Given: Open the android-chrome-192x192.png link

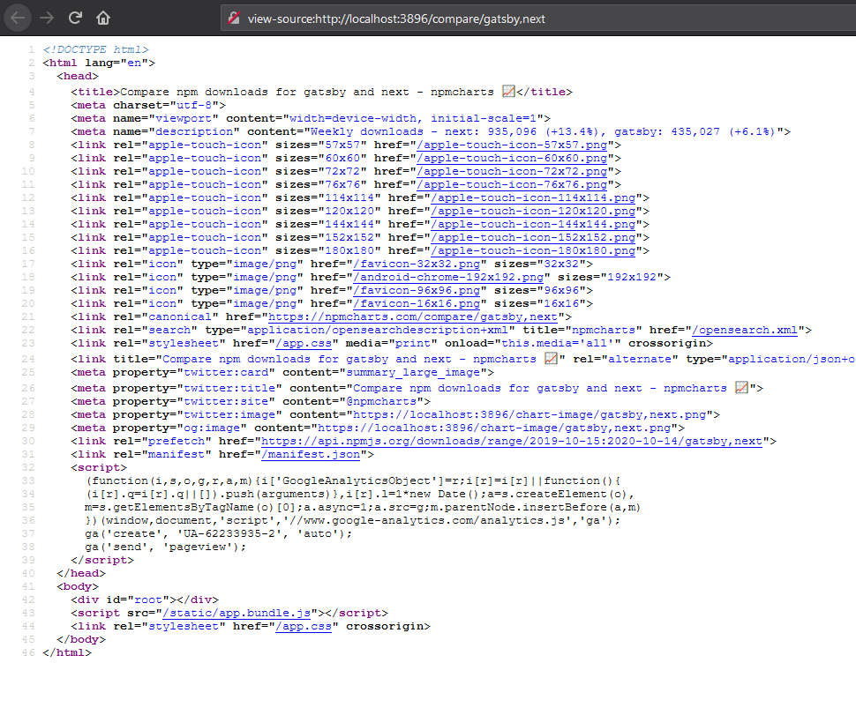Looking at the screenshot, I should click(x=449, y=277).
